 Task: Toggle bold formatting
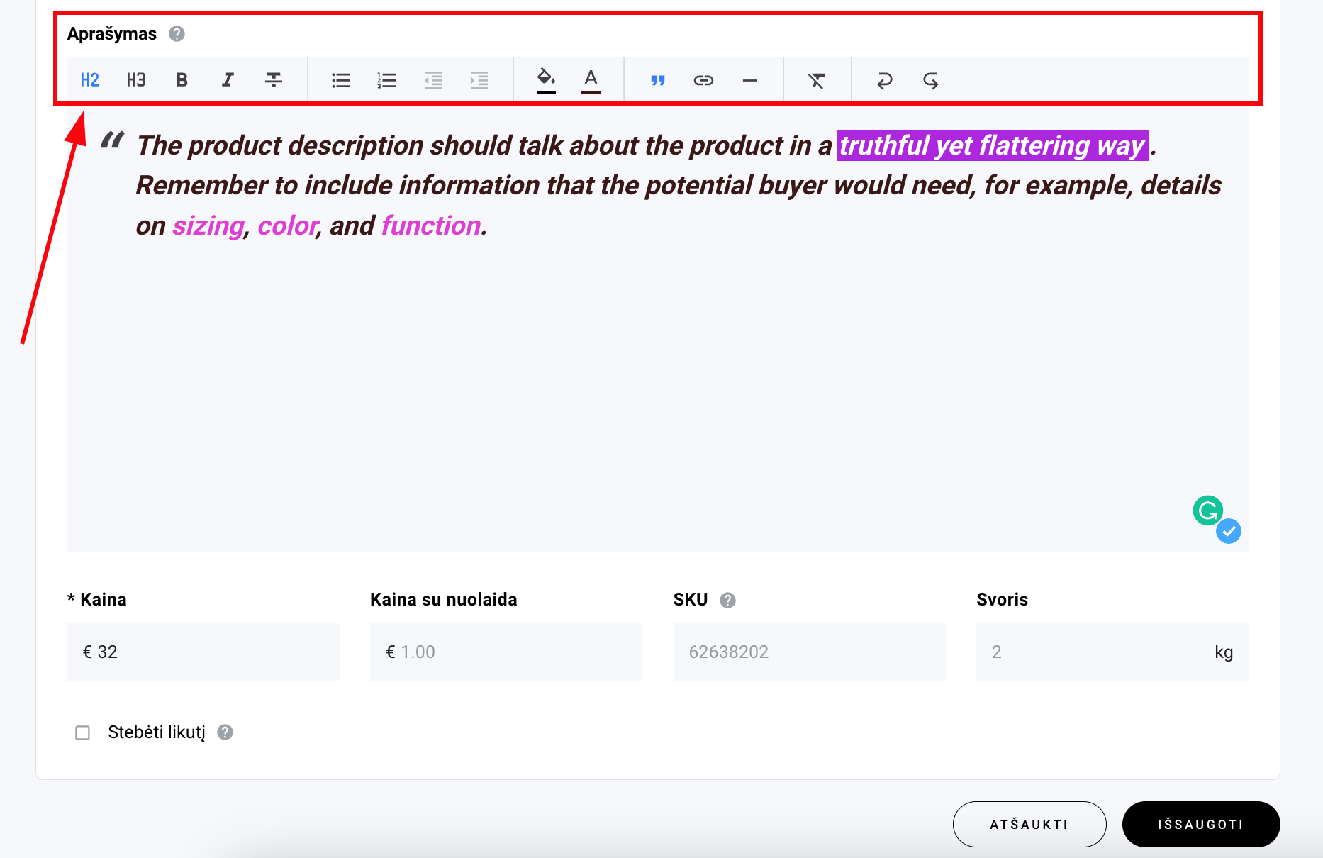click(182, 80)
